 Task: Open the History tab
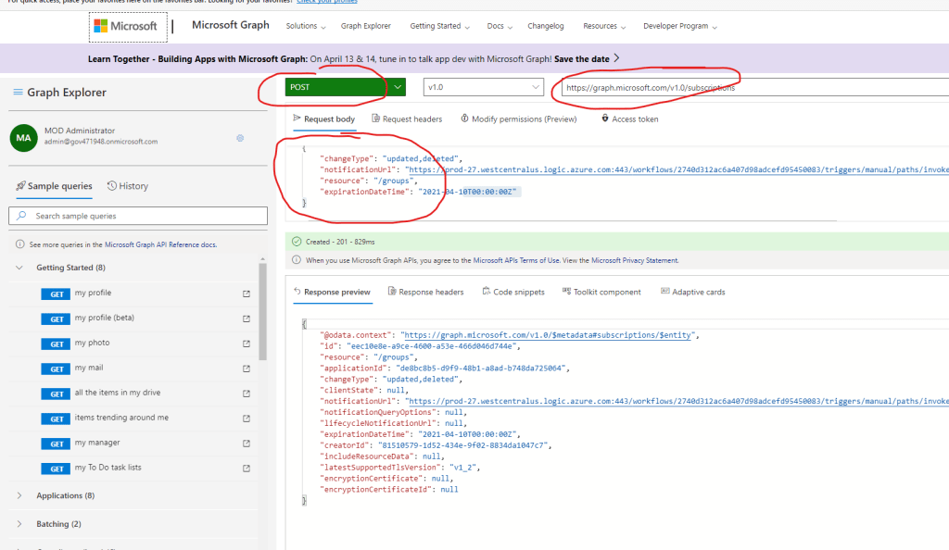pos(128,186)
